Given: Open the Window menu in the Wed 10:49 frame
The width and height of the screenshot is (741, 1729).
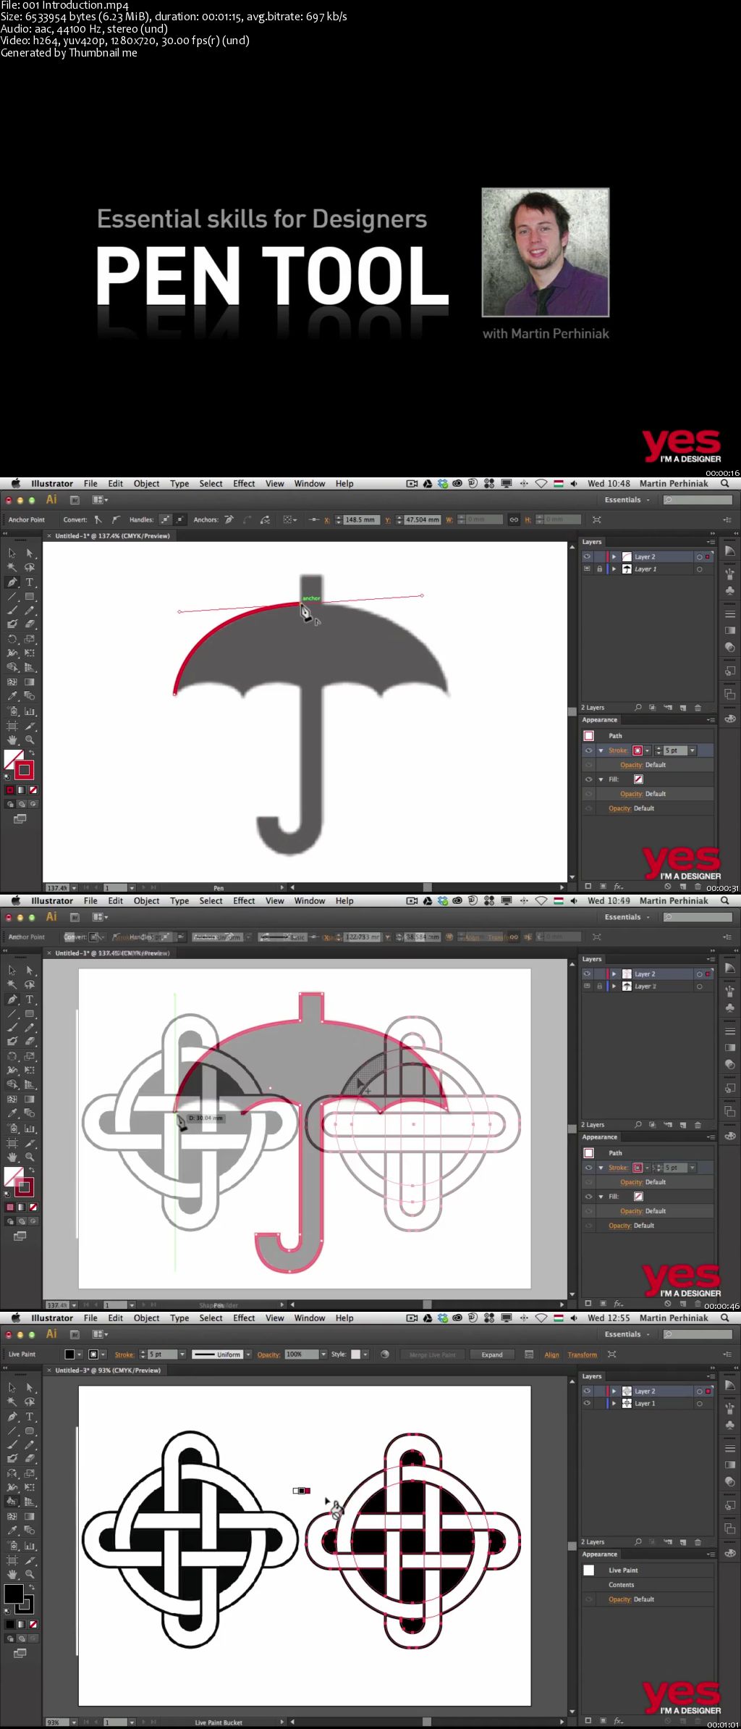Looking at the screenshot, I should [310, 901].
